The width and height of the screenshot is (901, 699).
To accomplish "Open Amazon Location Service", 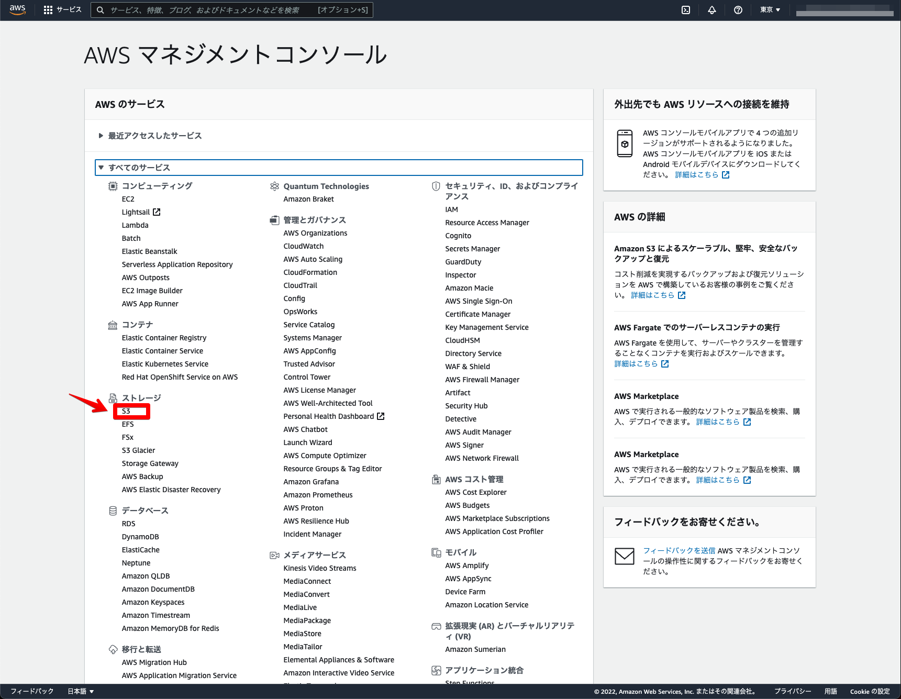I will coord(487,605).
